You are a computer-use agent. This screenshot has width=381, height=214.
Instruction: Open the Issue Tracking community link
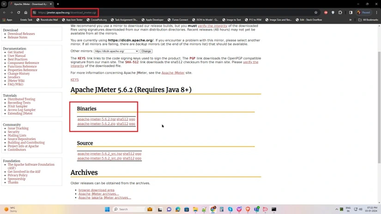click(18, 128)
